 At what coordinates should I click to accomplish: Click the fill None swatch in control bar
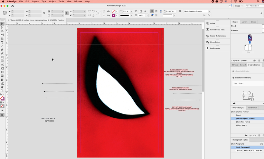pos(113,11)
